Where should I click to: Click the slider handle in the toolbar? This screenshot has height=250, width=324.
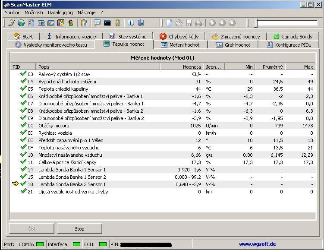255,23
